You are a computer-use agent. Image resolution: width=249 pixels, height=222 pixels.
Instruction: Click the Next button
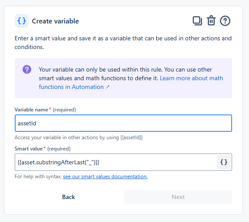click(178, 197)
